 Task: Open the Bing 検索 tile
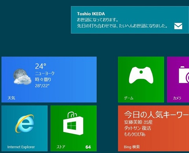(154, 128)
